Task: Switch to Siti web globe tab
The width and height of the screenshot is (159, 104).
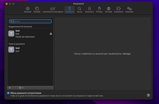Action: (x=109, y=10)
